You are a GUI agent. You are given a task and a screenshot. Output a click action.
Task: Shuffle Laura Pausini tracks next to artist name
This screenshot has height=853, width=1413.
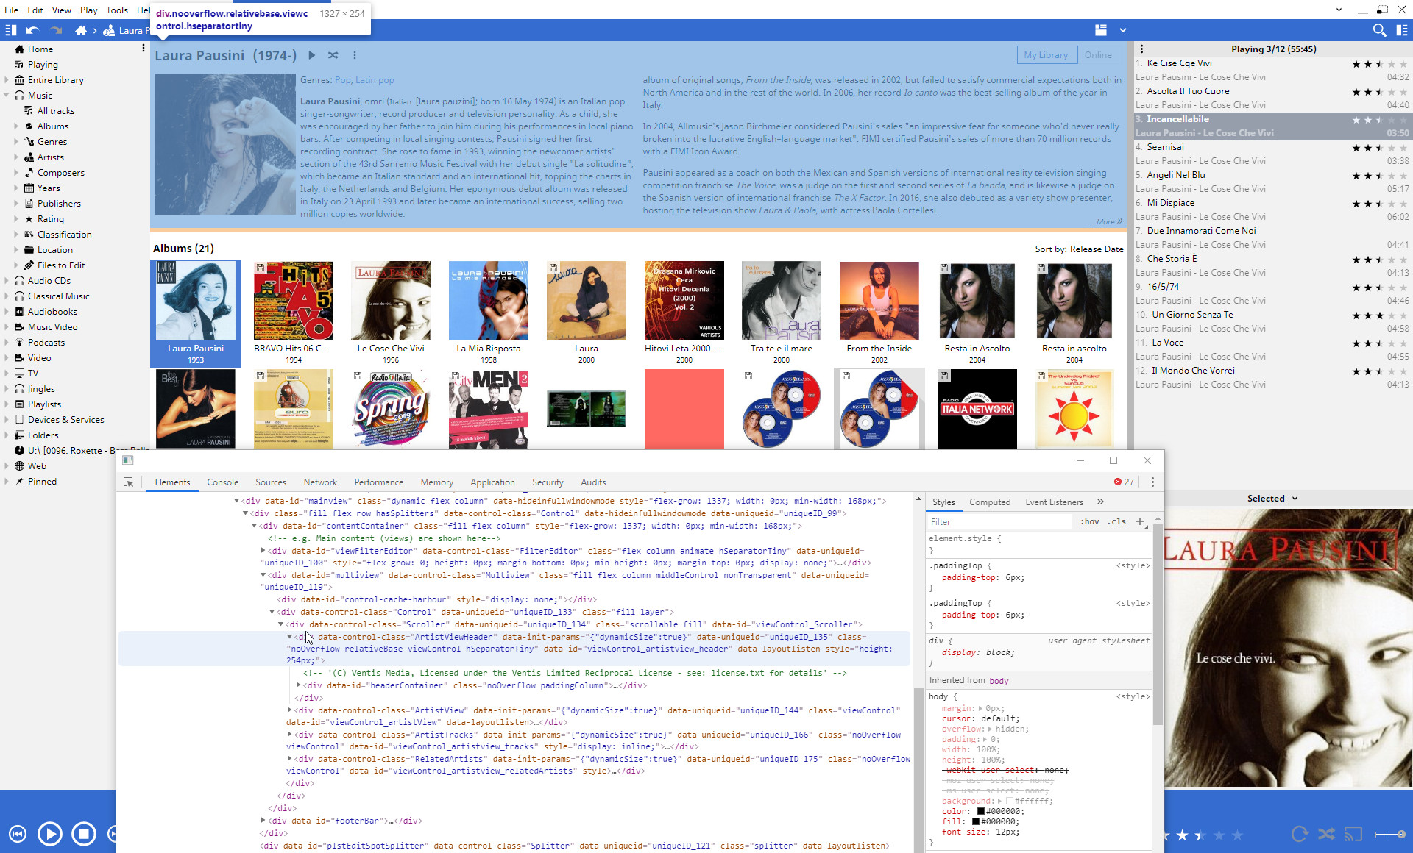(333, 55)
